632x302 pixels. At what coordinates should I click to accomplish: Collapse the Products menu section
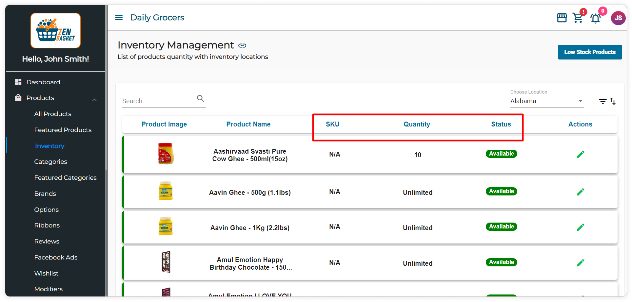94,99
